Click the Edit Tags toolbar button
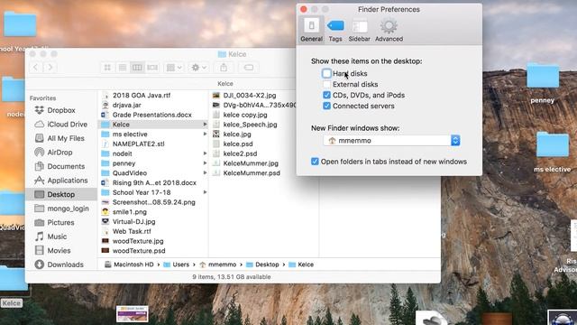The image size is (577, 325). (249, 68)
